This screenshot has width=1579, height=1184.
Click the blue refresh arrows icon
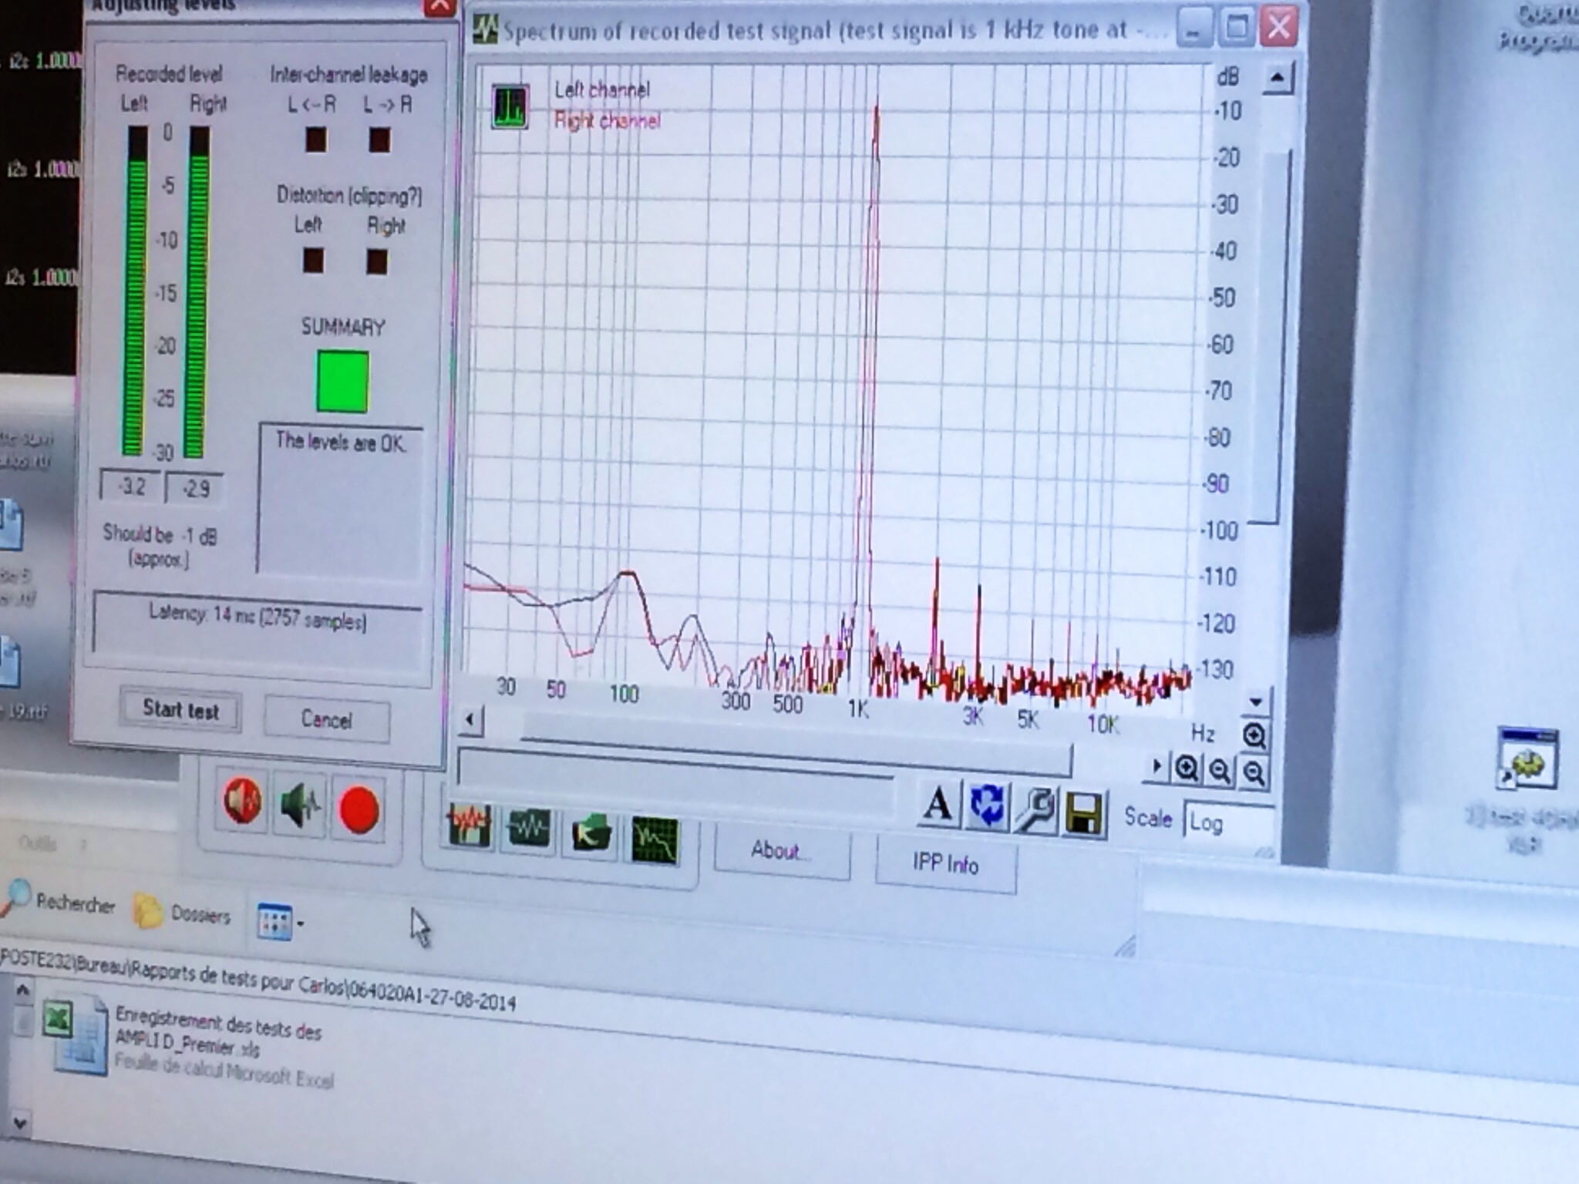(x=987, y=806)
